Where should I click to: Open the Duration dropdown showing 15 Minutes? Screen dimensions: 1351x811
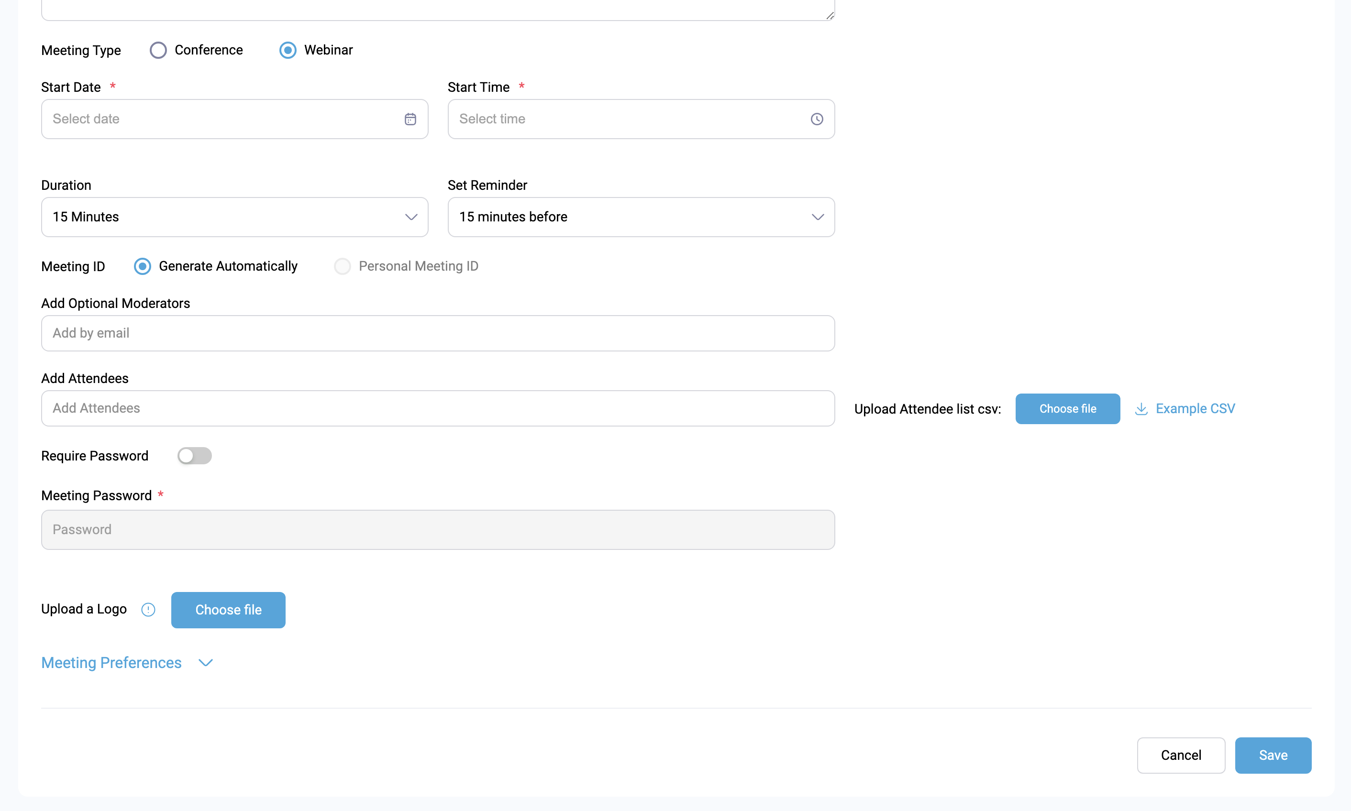[234, 217]
